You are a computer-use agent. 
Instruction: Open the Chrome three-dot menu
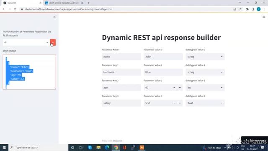[264, 9]
